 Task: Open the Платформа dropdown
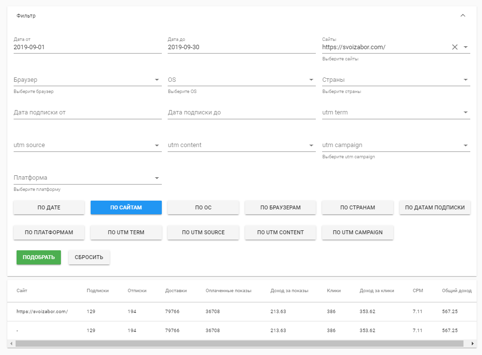(x=157, y=178)
